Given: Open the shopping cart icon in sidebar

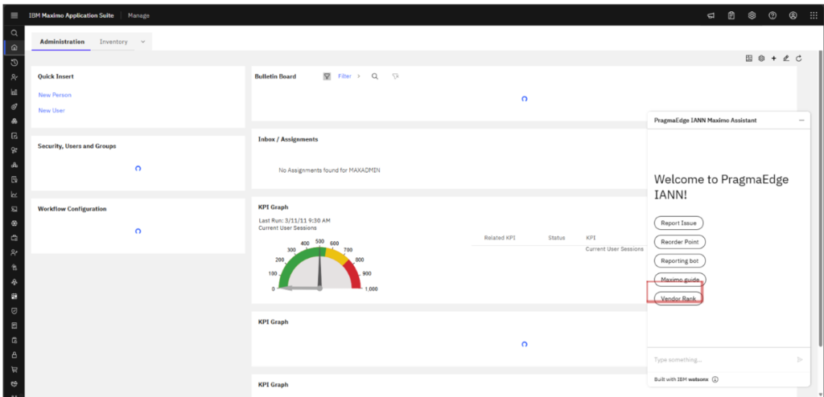Looking at the screenshot, I should point(14,369).
